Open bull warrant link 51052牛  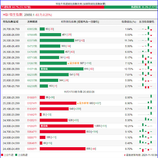click(32, 120)
